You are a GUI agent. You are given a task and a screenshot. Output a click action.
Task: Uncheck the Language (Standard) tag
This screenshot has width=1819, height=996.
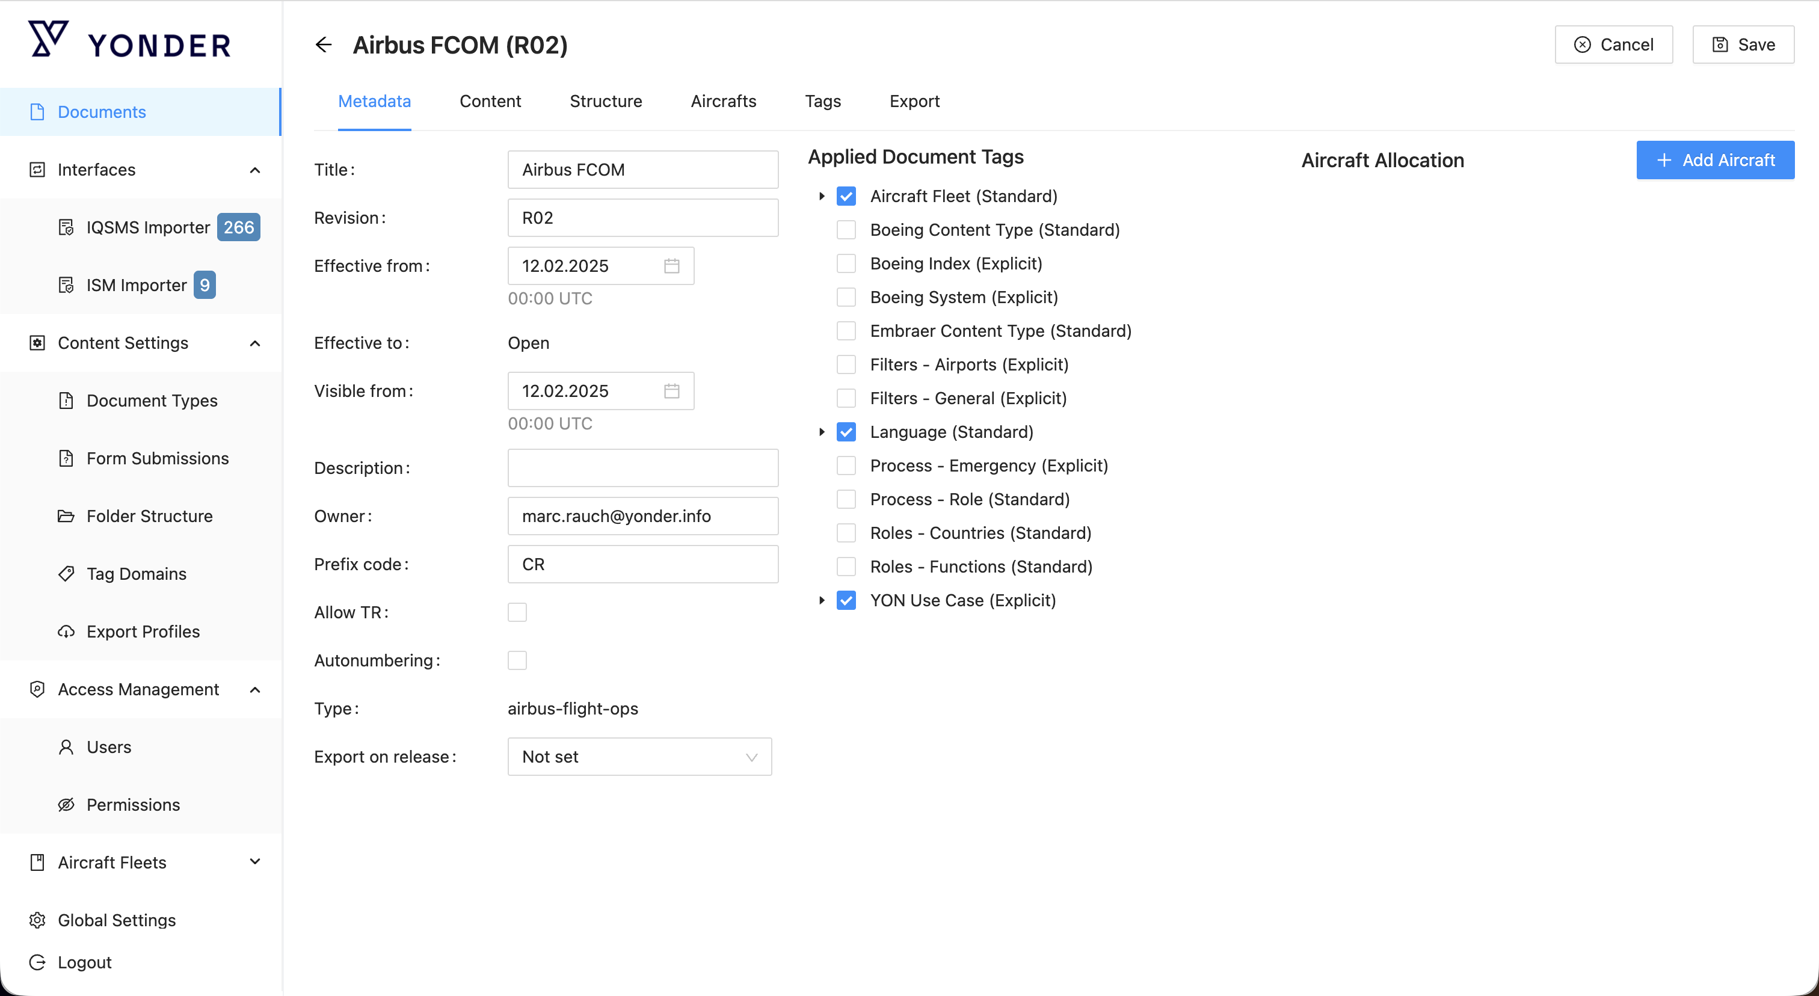(846, 432)
